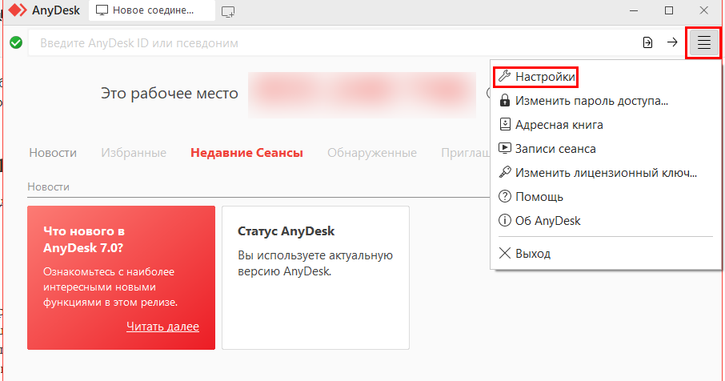
Task: Follow the Читать далее link
Action: (162, 327)
